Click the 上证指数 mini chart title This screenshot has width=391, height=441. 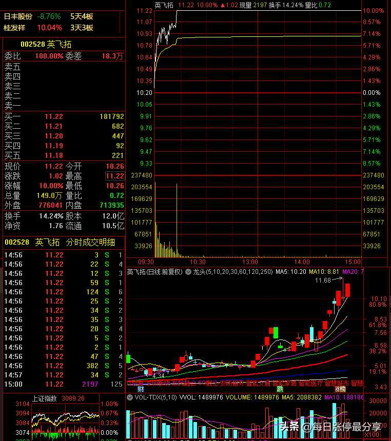(x=45, y=398)
